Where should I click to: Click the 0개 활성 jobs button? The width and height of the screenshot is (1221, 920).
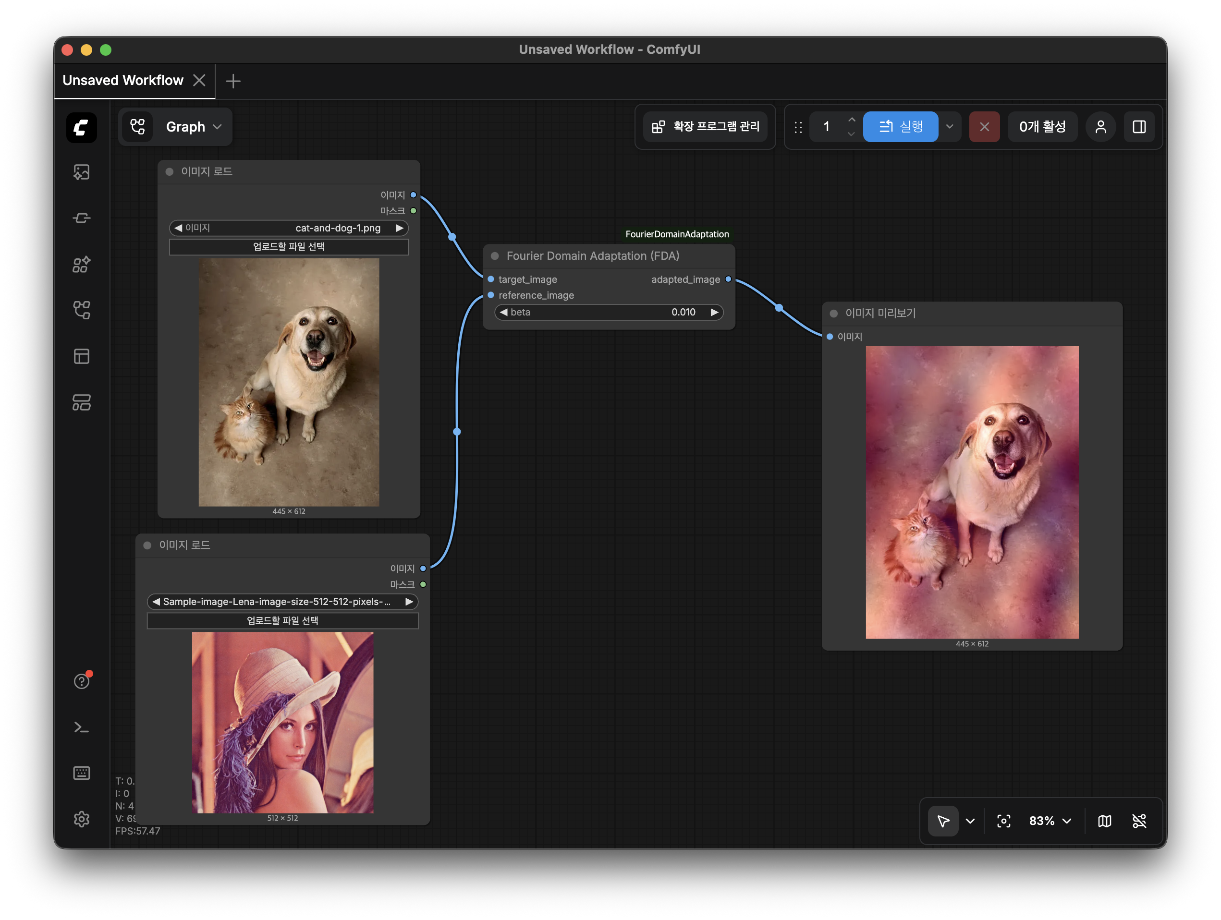(x=1042, y=127)
